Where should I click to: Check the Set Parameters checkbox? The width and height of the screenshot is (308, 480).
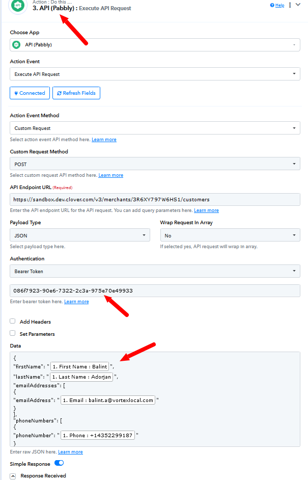(x=13, y=333)
